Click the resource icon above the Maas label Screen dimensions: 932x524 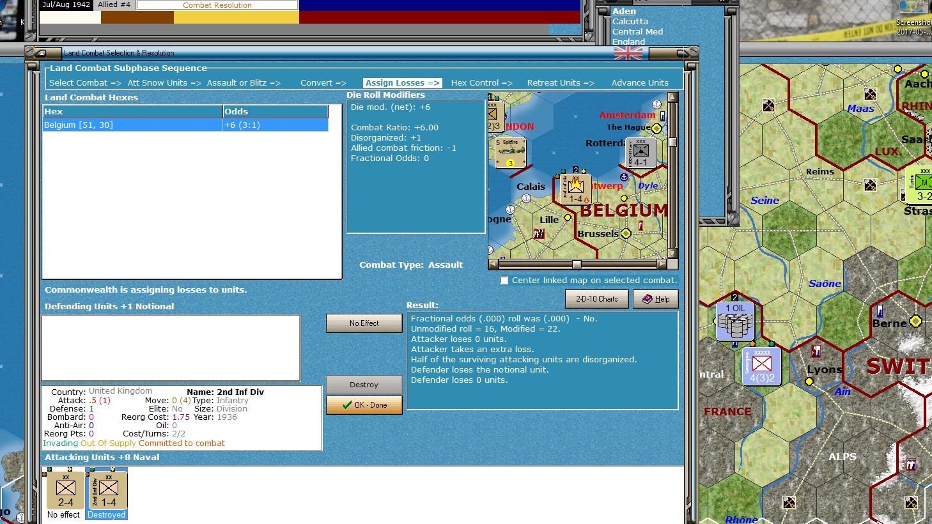[x=870, y=95]
